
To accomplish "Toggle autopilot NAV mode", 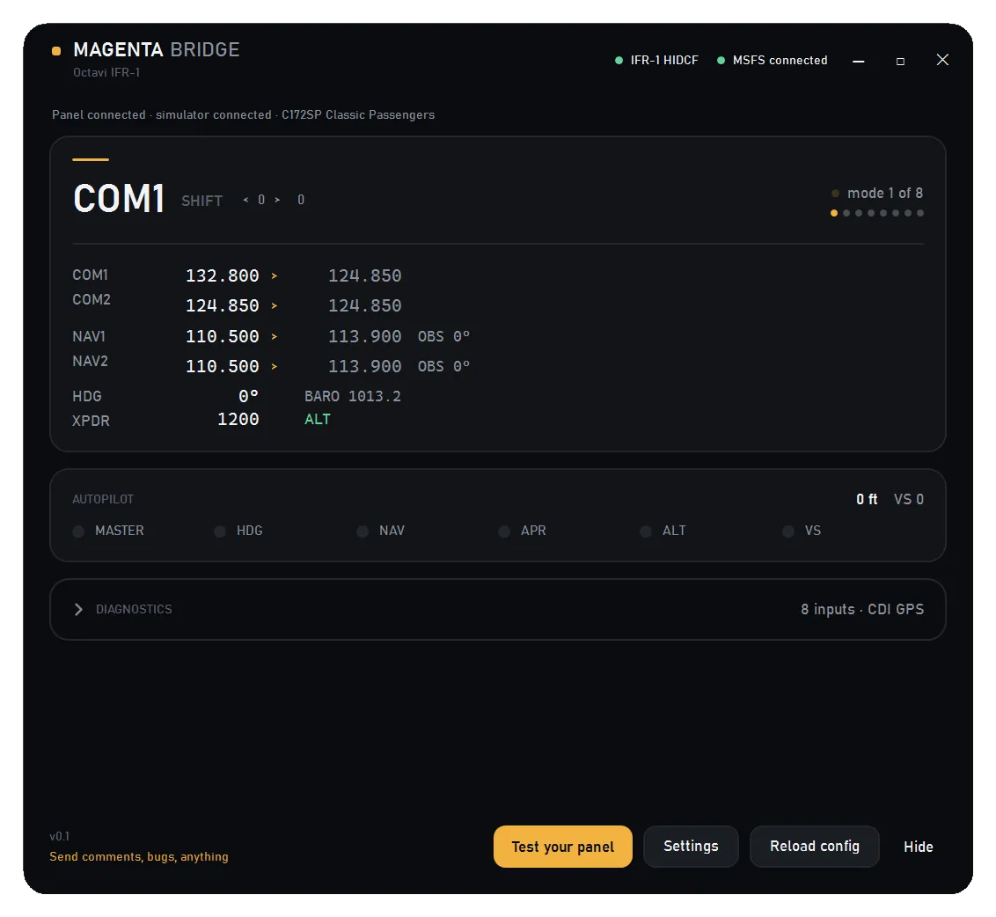I will [x=363, y=532].
